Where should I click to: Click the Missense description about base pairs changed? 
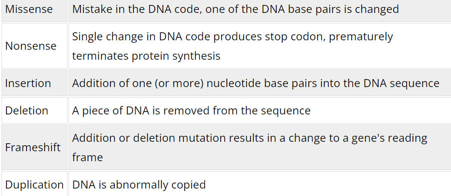235,9
